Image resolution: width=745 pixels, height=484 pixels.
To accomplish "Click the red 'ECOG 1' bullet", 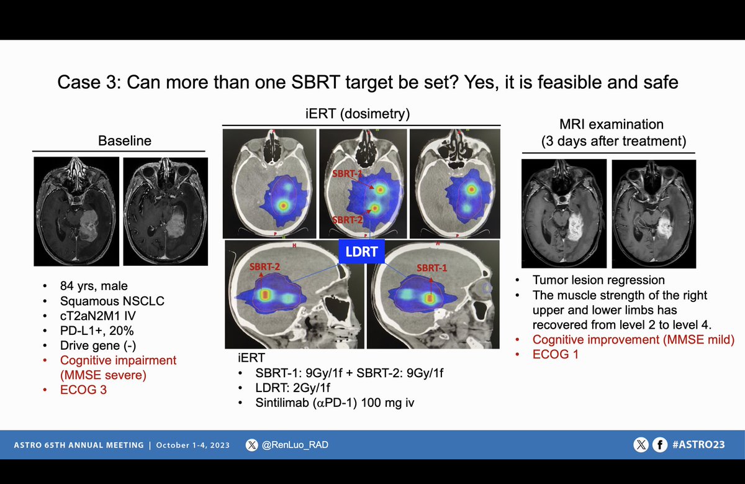I will (x=556, y=354).
